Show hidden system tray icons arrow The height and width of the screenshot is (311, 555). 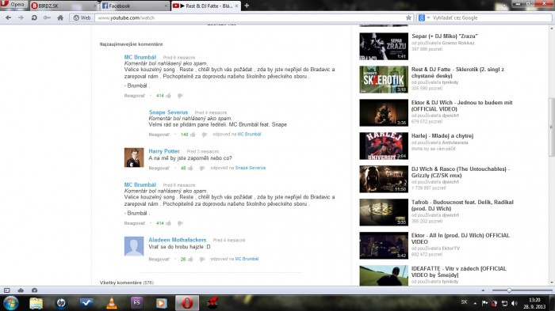pos(475,303)
